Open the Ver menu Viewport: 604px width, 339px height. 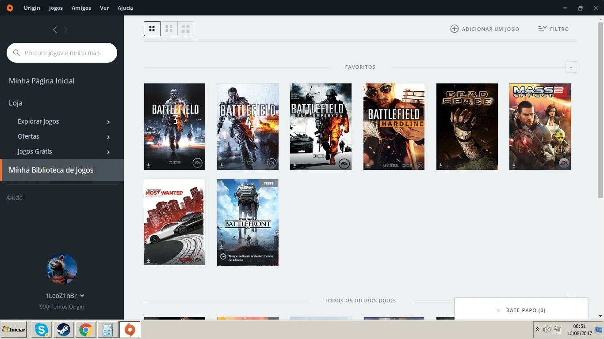coord(104,8)
